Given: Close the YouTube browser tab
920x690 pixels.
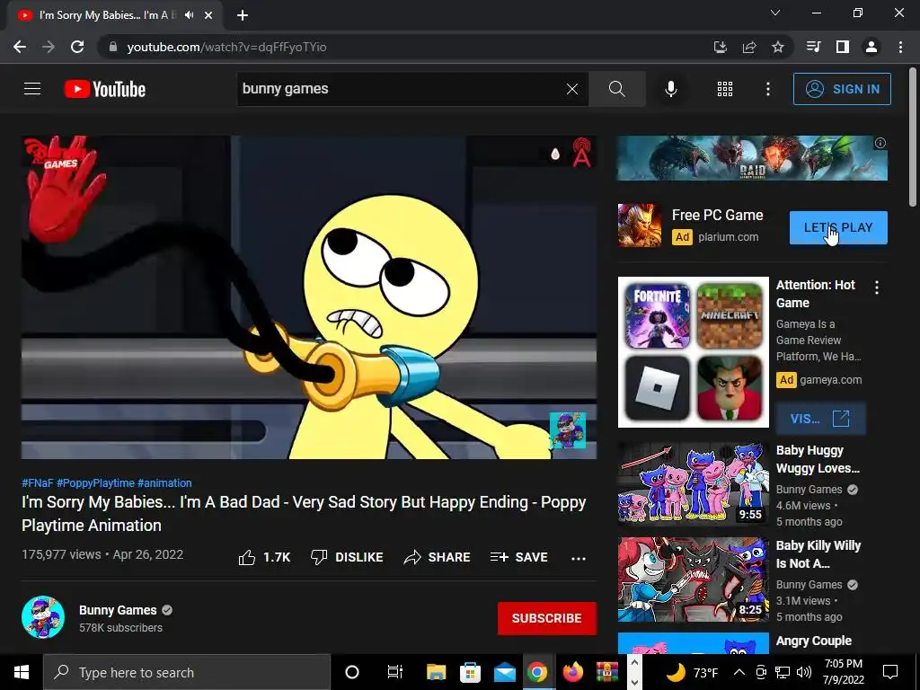Looking at the screenshot, I should point(208,15).
